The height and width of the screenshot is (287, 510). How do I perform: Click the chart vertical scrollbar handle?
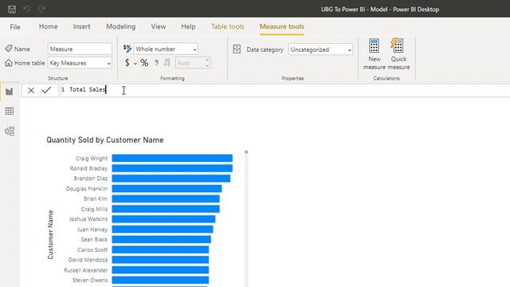246,152
